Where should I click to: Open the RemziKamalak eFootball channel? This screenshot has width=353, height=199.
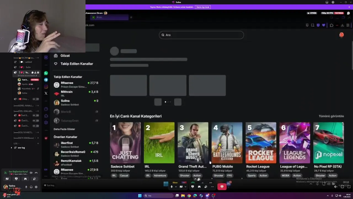[x=76, y=163]
